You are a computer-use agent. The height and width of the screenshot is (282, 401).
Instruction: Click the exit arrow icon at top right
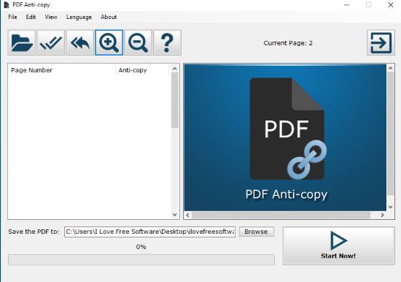381,42
